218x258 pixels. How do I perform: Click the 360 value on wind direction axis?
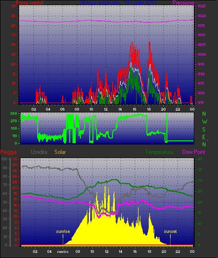[x=13, y=113]
